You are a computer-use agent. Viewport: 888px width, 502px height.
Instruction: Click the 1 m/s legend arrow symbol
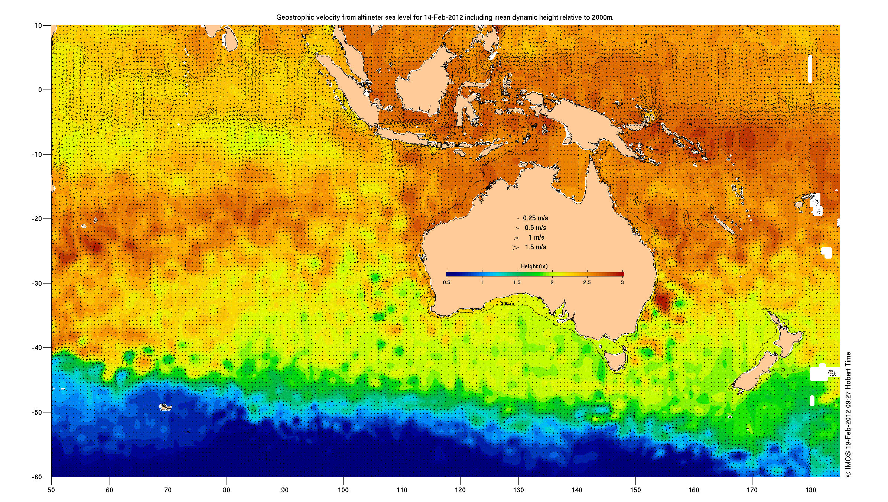click(516, 238)
